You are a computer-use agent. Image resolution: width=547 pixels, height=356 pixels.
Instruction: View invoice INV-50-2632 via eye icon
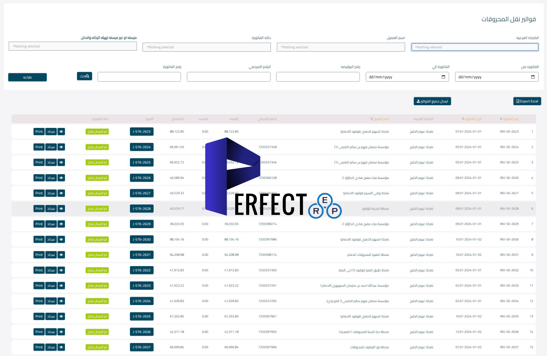pos(61,270)
